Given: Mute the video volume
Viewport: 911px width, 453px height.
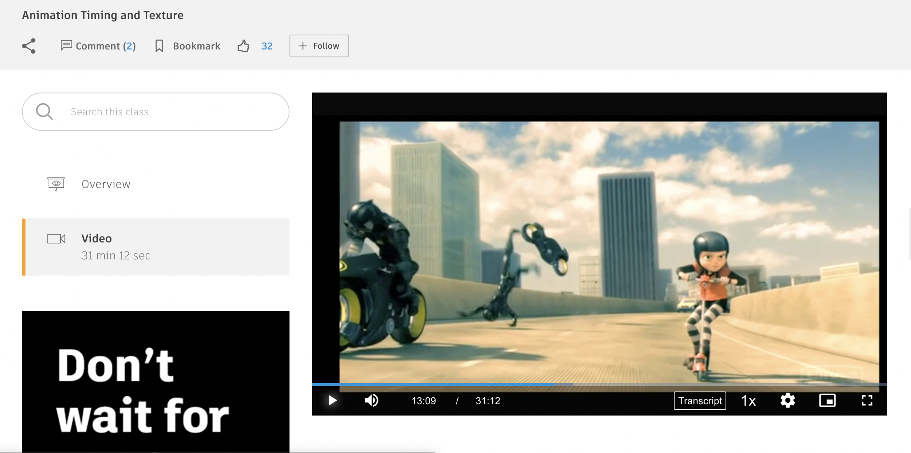Looking at the screenshot, I should pos(371,401).
